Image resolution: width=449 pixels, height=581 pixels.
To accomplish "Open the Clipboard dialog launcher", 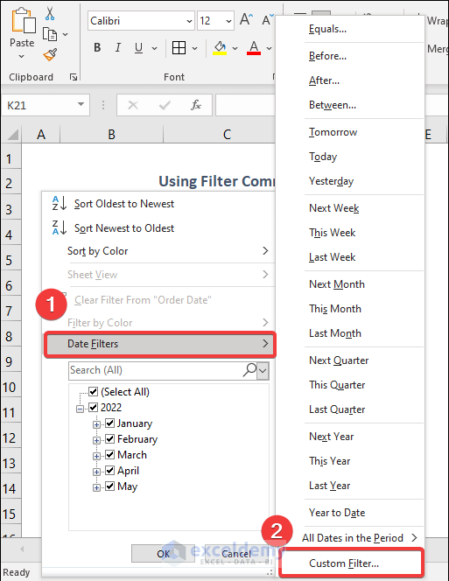I will [x=74, y=77].
